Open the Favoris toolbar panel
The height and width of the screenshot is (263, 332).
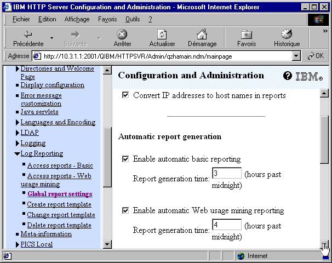coord(247,38)
